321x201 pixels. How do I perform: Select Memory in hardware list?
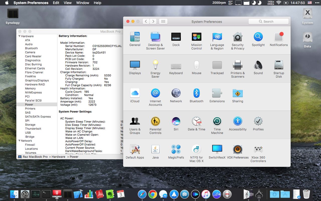point(30,88)
